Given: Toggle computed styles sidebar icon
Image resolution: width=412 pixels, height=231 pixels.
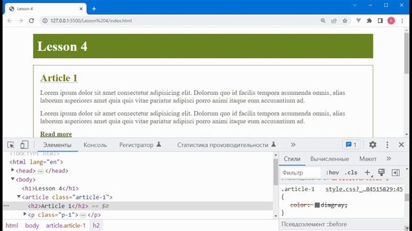Looking at the screenshot, I should coord(395,173).
